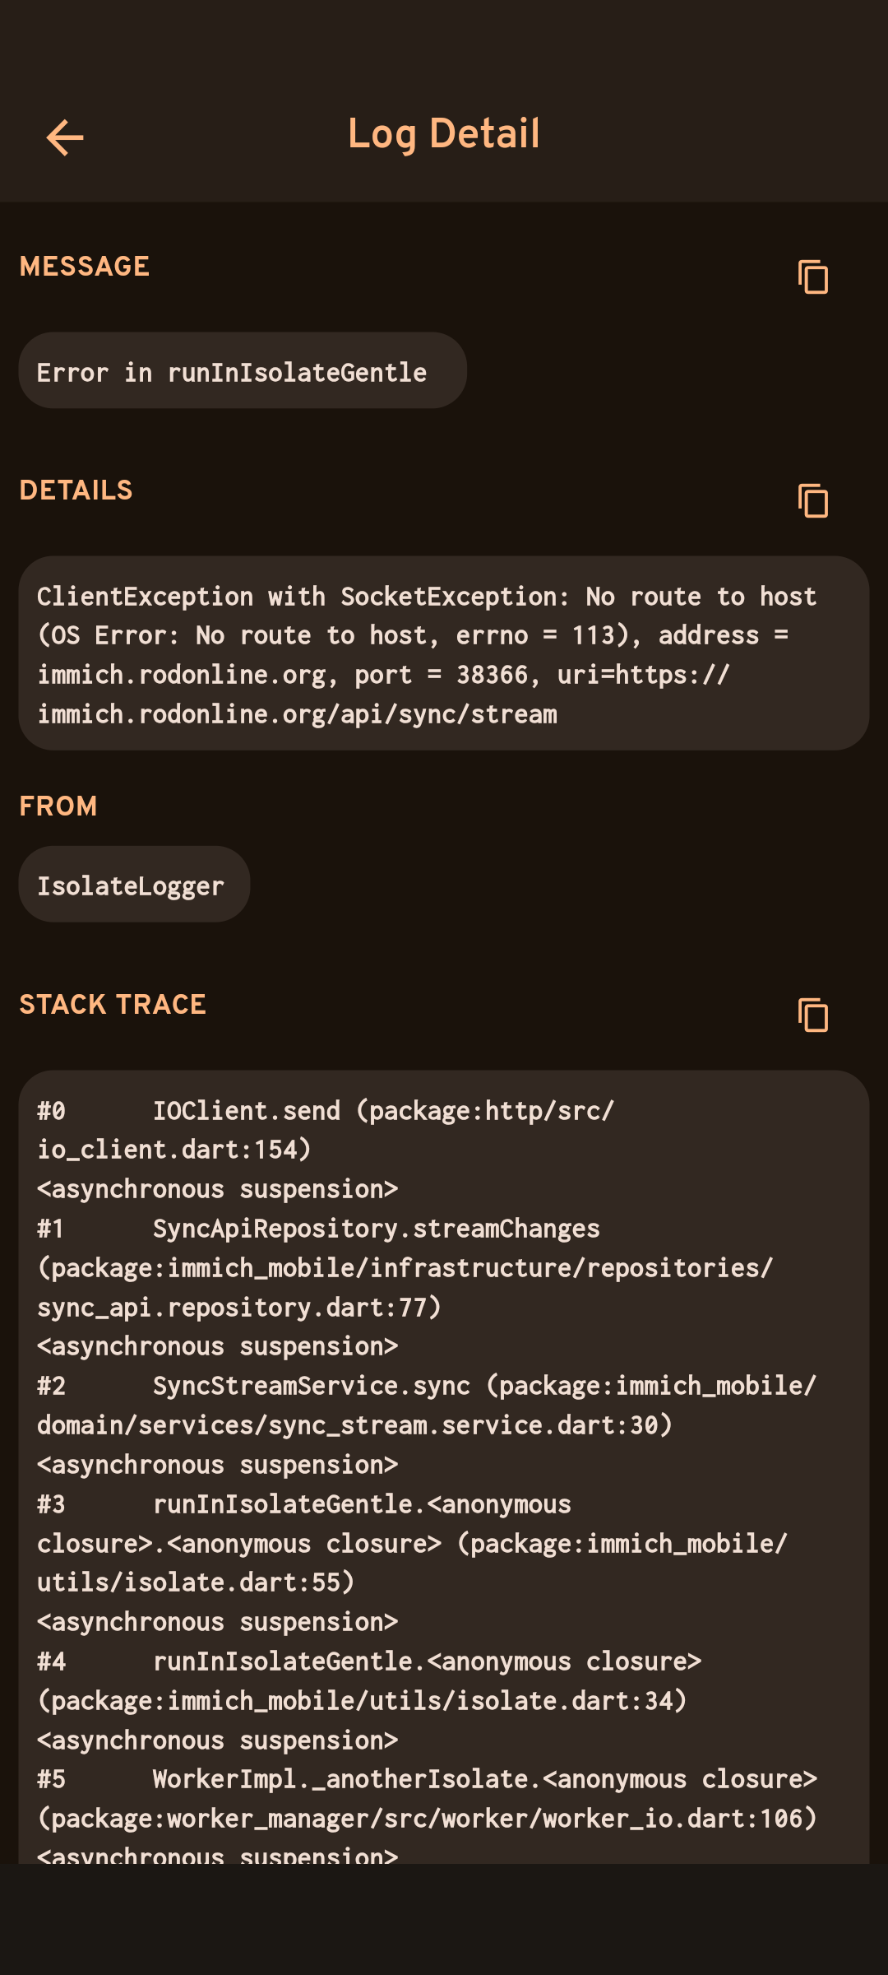Tap stack frame #5 WorkerImpl._anotherIsolate
Image resolution: width=888 pixels, height=1975 pixels.
485,1779
